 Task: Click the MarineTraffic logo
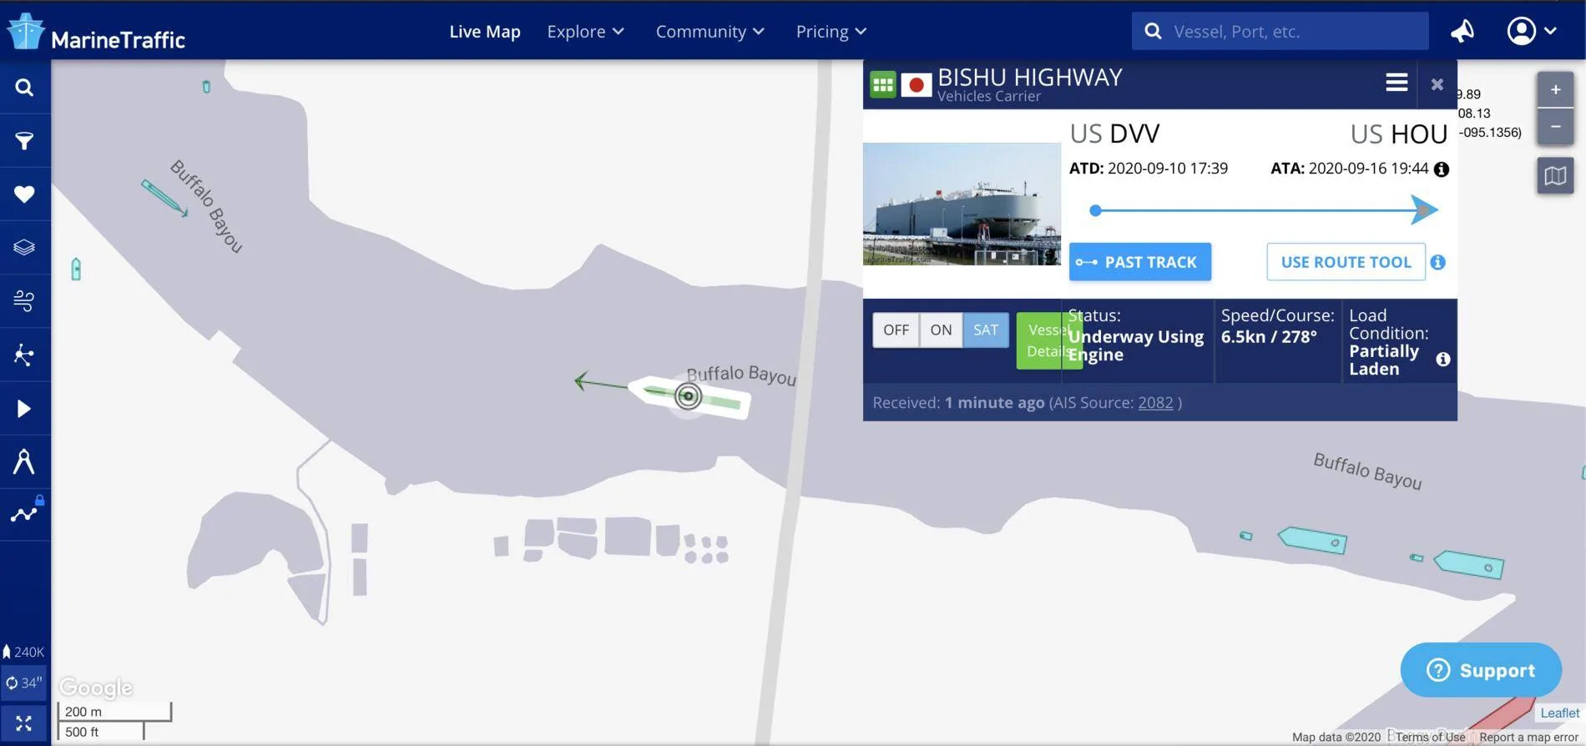tap(96, 33)
